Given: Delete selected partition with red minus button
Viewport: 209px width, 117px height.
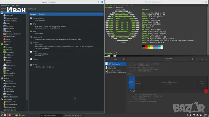Looking at the screenshot, I should click(x=205, y=91).
